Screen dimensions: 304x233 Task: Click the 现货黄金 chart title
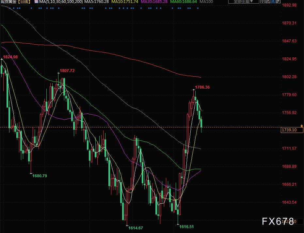pos(8,2)
